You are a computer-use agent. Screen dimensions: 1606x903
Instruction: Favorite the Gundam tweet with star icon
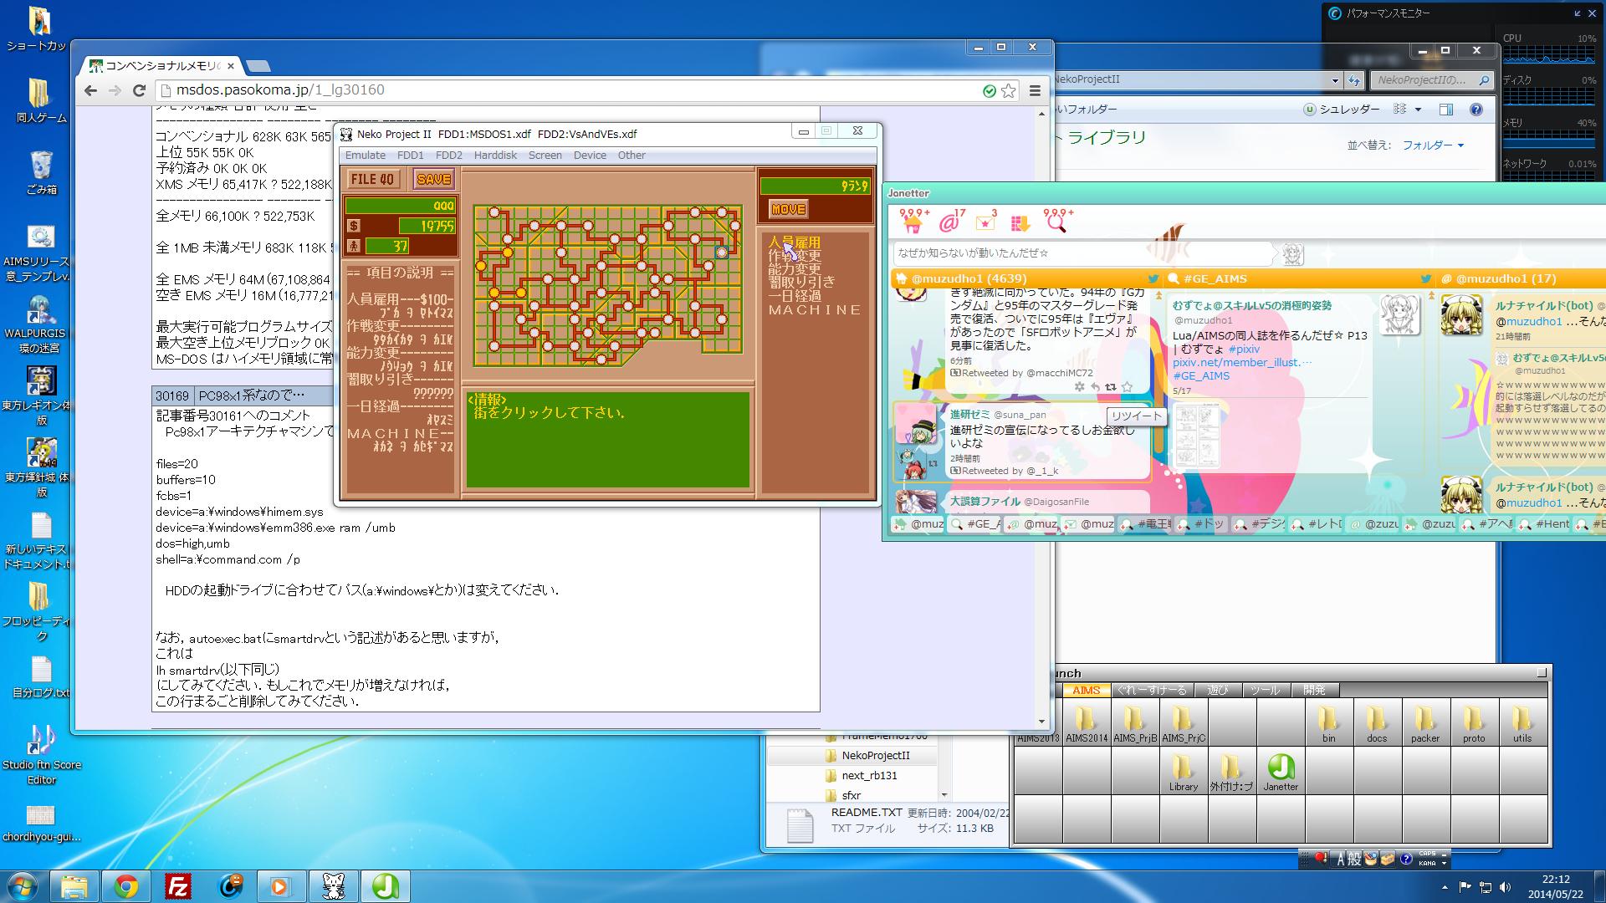pos(1127,387)
